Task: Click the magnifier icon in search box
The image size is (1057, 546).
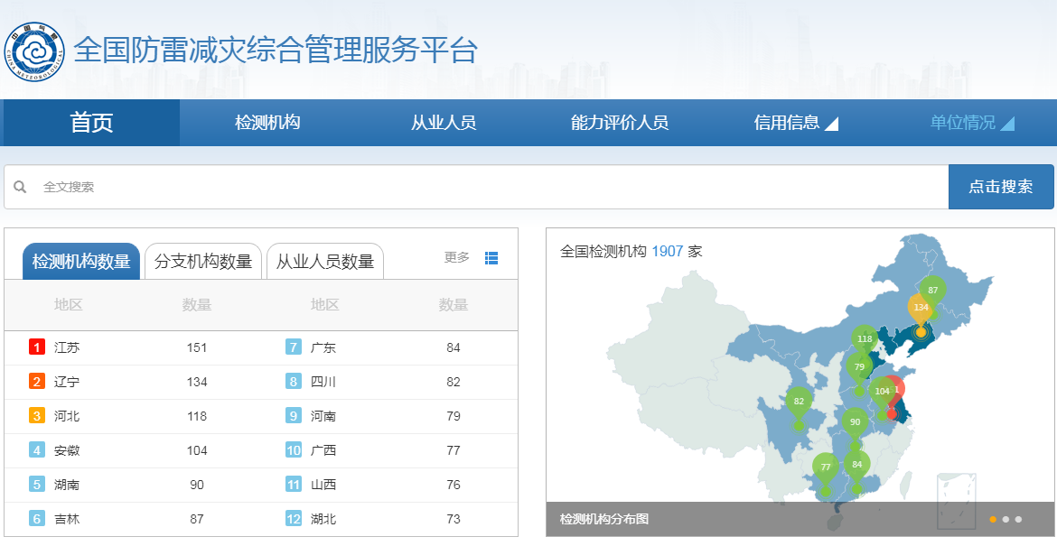Action: click(20, 187)
